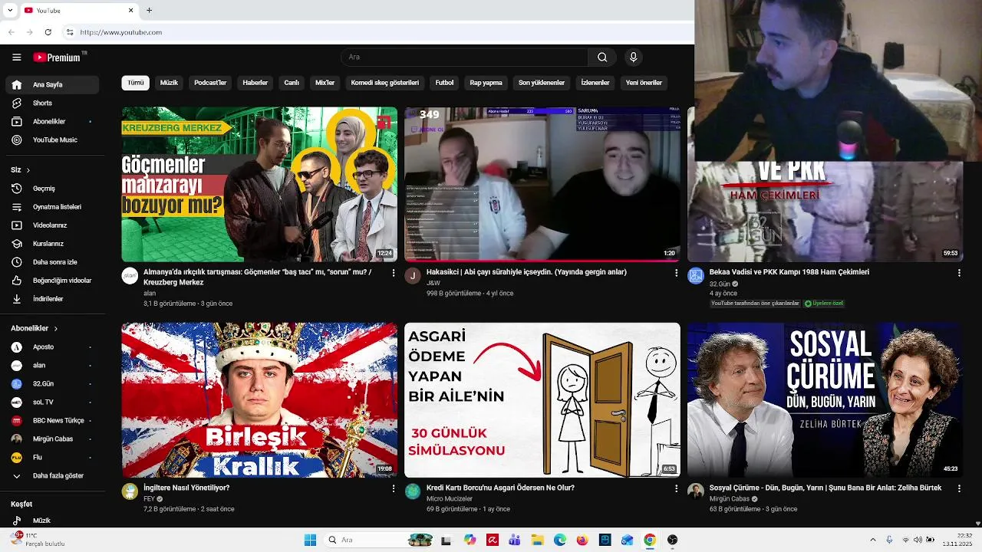Open options menu for Hakasikci video
This screenshot has width=982, height=552.
[x=676, y=272]
